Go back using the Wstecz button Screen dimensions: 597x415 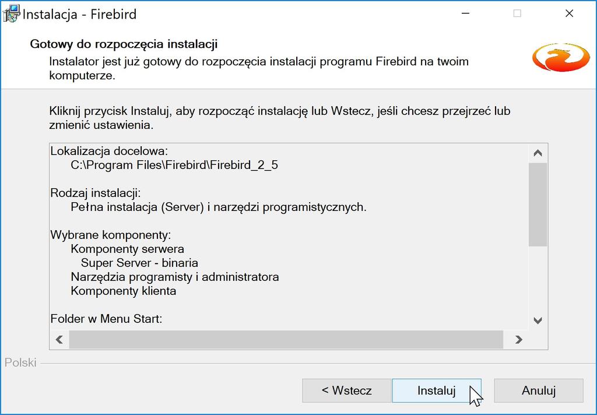(x=347, y=391)
